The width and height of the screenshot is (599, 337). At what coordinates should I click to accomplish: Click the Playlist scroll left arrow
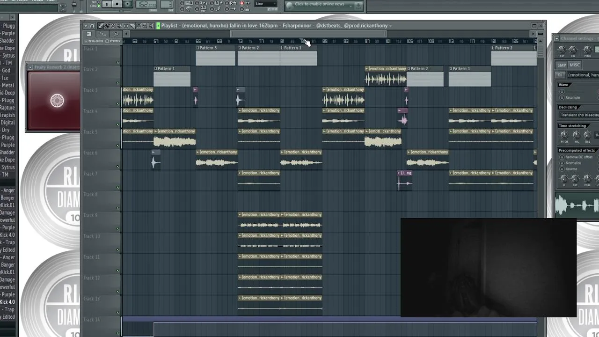126,34
